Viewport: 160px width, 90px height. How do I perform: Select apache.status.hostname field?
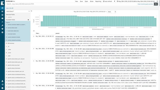[x=14, y=68]
